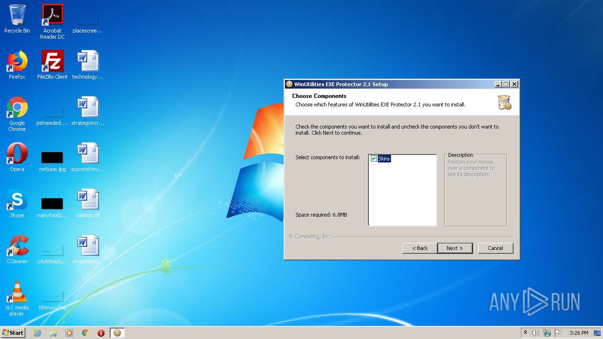This screenshot has width=603, height=339.
Task: Go Back to previous setup page
Action: (x=420, y=248)
